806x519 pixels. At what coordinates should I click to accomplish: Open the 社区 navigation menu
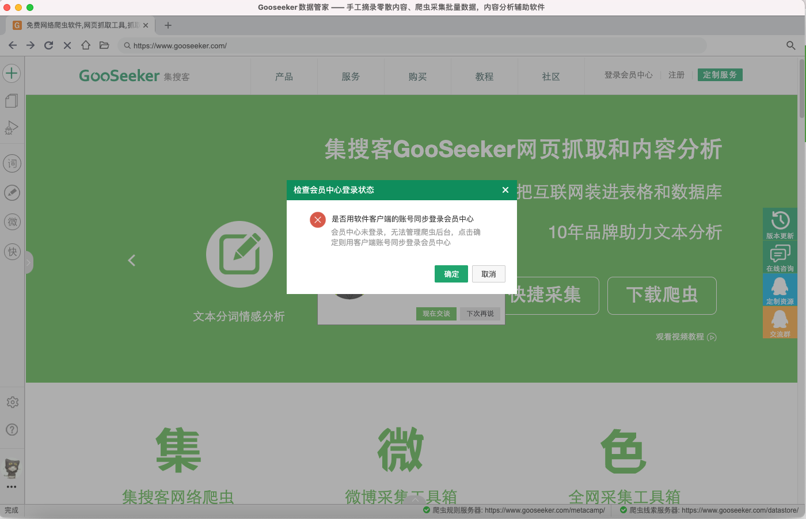click(551, 77)
